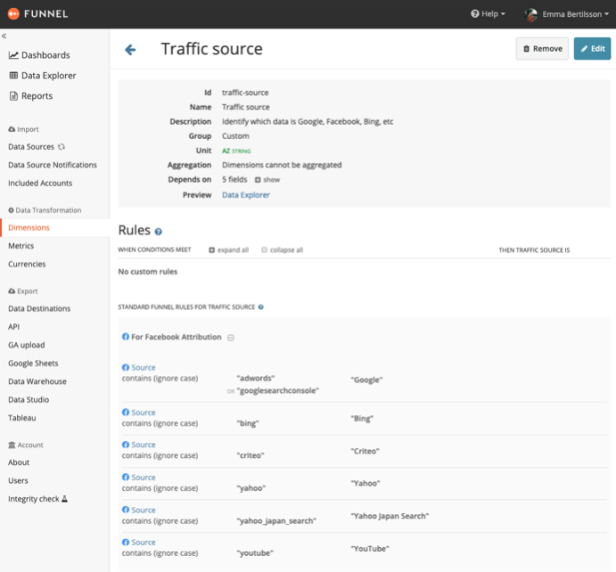Screen dimensions: 616x572
Task: Open Currencies page
Action: point(27,264)
